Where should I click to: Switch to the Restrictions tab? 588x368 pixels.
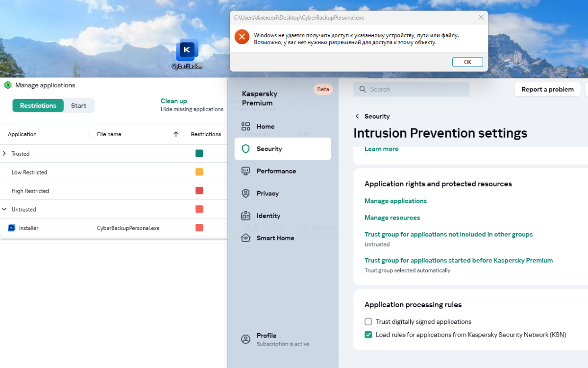[x=38, y=105]
